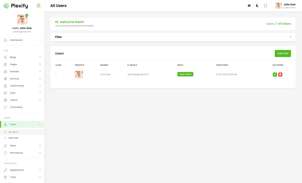Screen dimensions: 302x183
Task: Enter fullscreen mode via expand icon
Action: [265, 6]
